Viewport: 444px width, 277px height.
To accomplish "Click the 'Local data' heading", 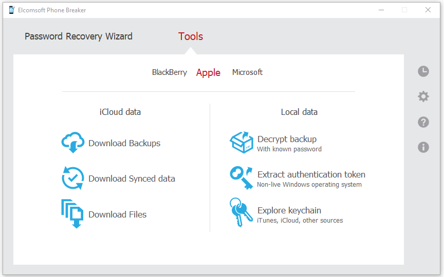I will 299,112.
